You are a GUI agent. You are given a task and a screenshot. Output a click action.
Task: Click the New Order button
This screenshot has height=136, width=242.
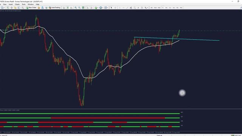[x=31, y=8]
